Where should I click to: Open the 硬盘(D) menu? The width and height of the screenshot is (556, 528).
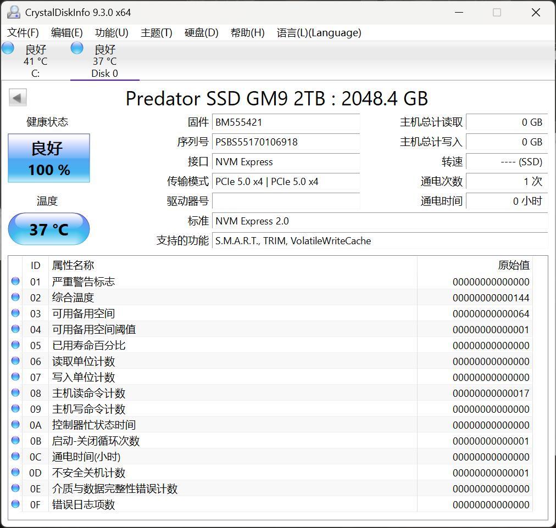(x=202, y=32)
